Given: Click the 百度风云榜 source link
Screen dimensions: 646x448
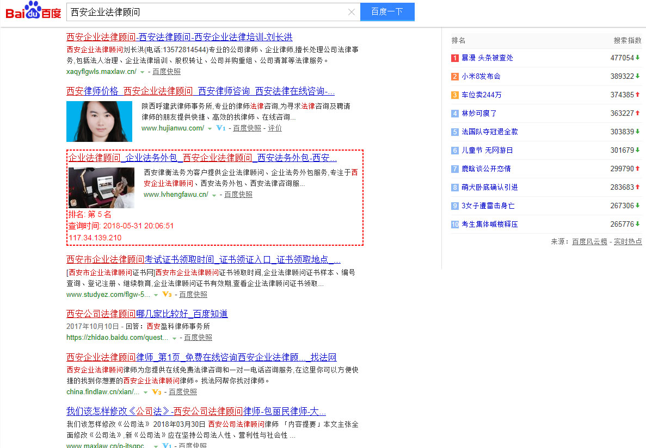Looking at the screenshot, I should [589, 242].
